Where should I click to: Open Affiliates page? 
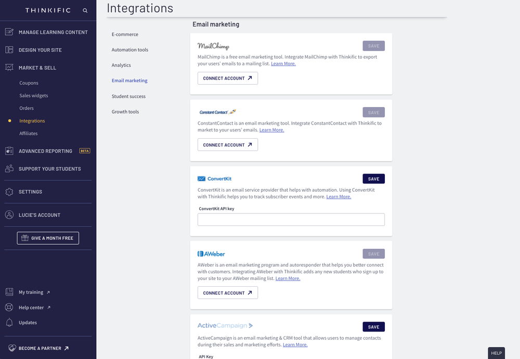[29, 133]
